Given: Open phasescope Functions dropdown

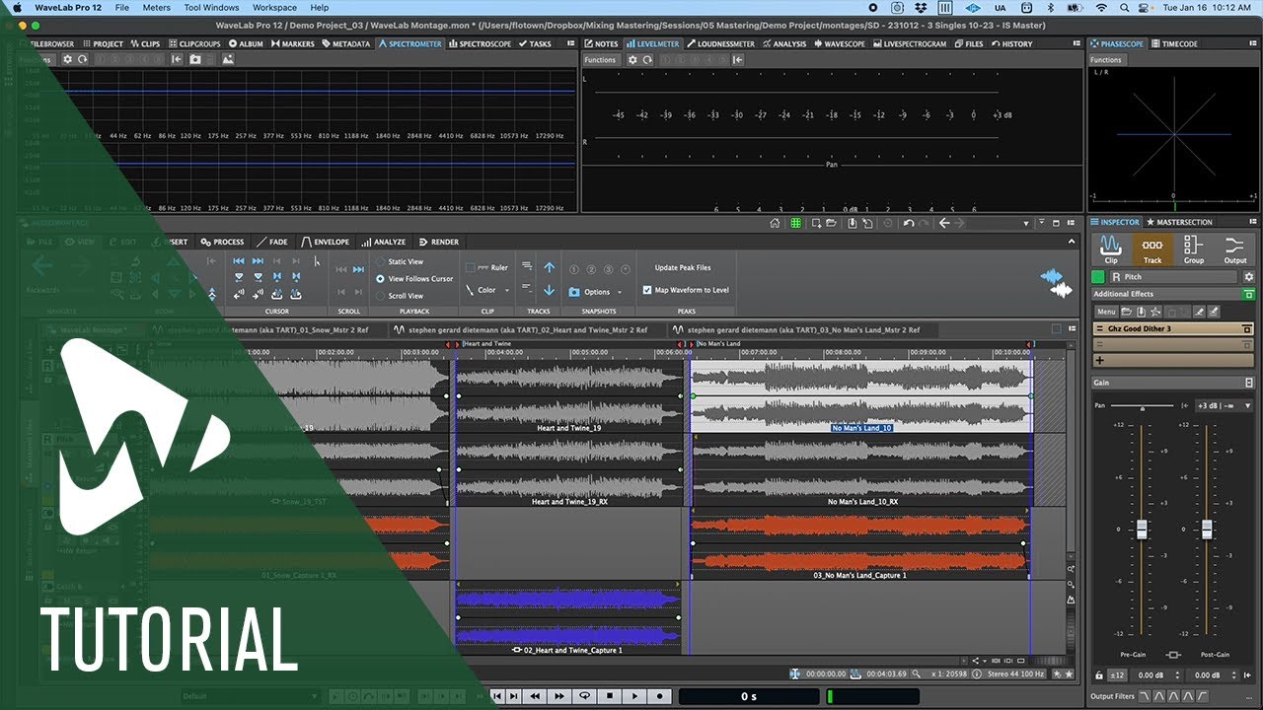Looking at the screenshot, I should click(x=1106, y=59).
